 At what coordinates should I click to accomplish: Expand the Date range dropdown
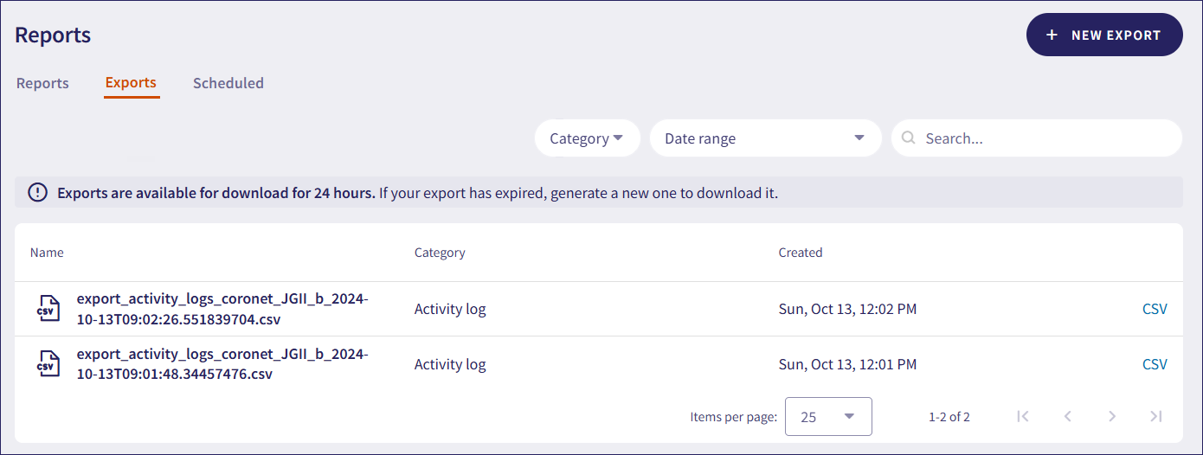pyautogui.click(x=765, y=138)
